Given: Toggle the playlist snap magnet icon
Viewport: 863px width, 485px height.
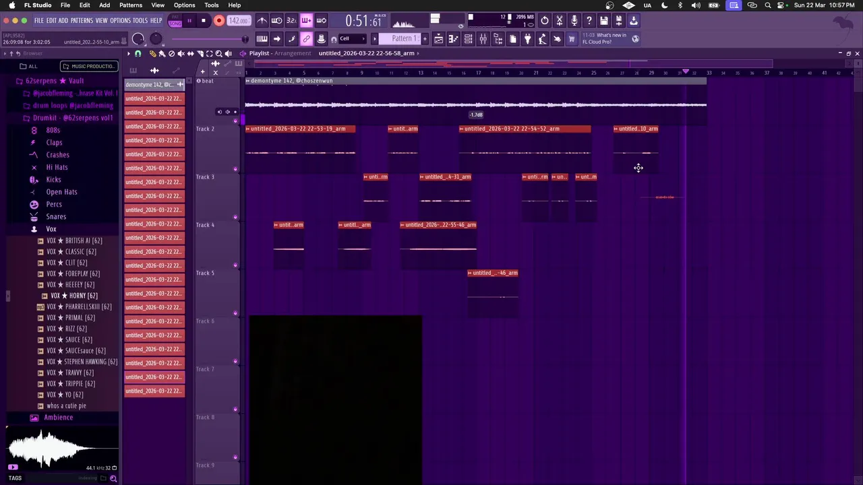Looking at the screenshot, I should (x=138, y=53).
